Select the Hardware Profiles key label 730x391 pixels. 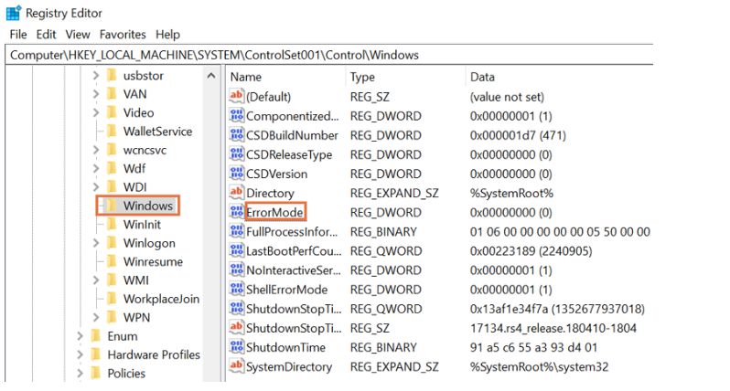154,354
